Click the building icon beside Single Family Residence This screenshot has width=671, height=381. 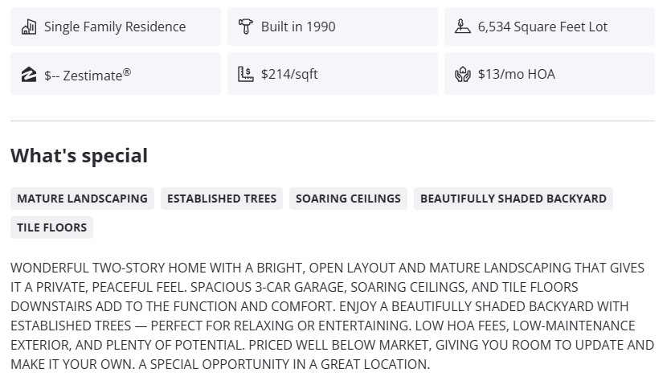coord(29,27)
